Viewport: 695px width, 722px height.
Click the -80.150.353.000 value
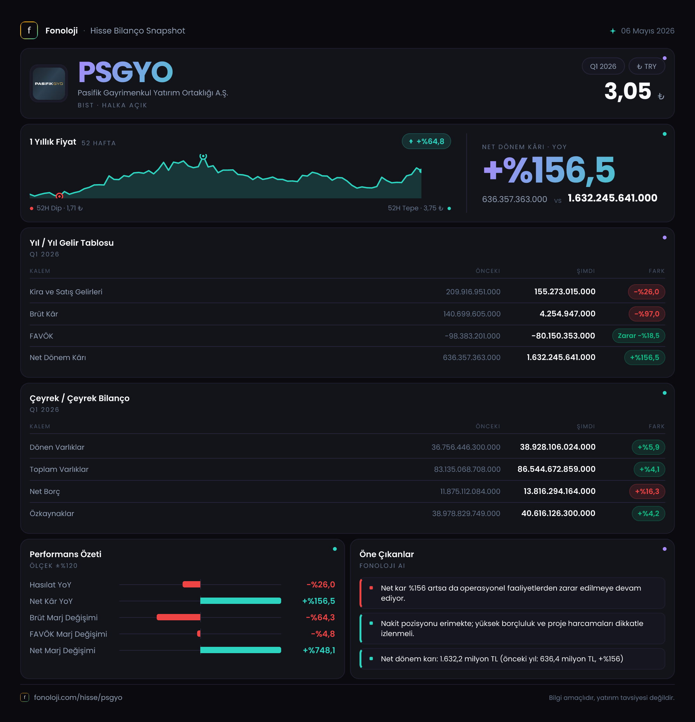pos(563,336)
